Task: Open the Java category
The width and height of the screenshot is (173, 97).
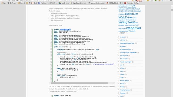Action: coord(122,71)
